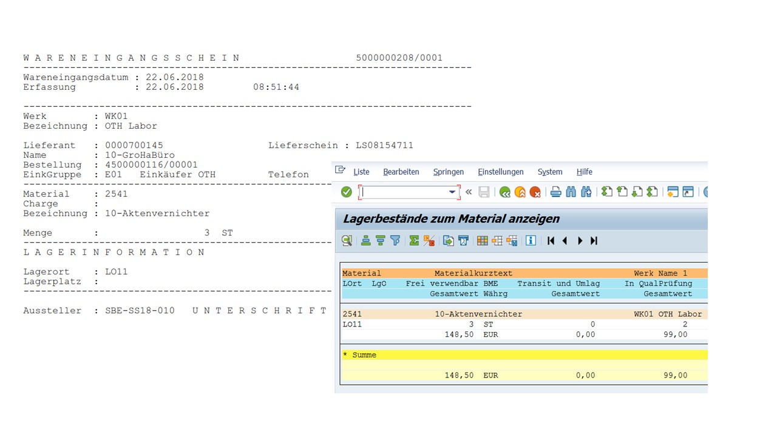Click the blue Information icon
Viewport: 777px width, 437px height.
(531, 241)
